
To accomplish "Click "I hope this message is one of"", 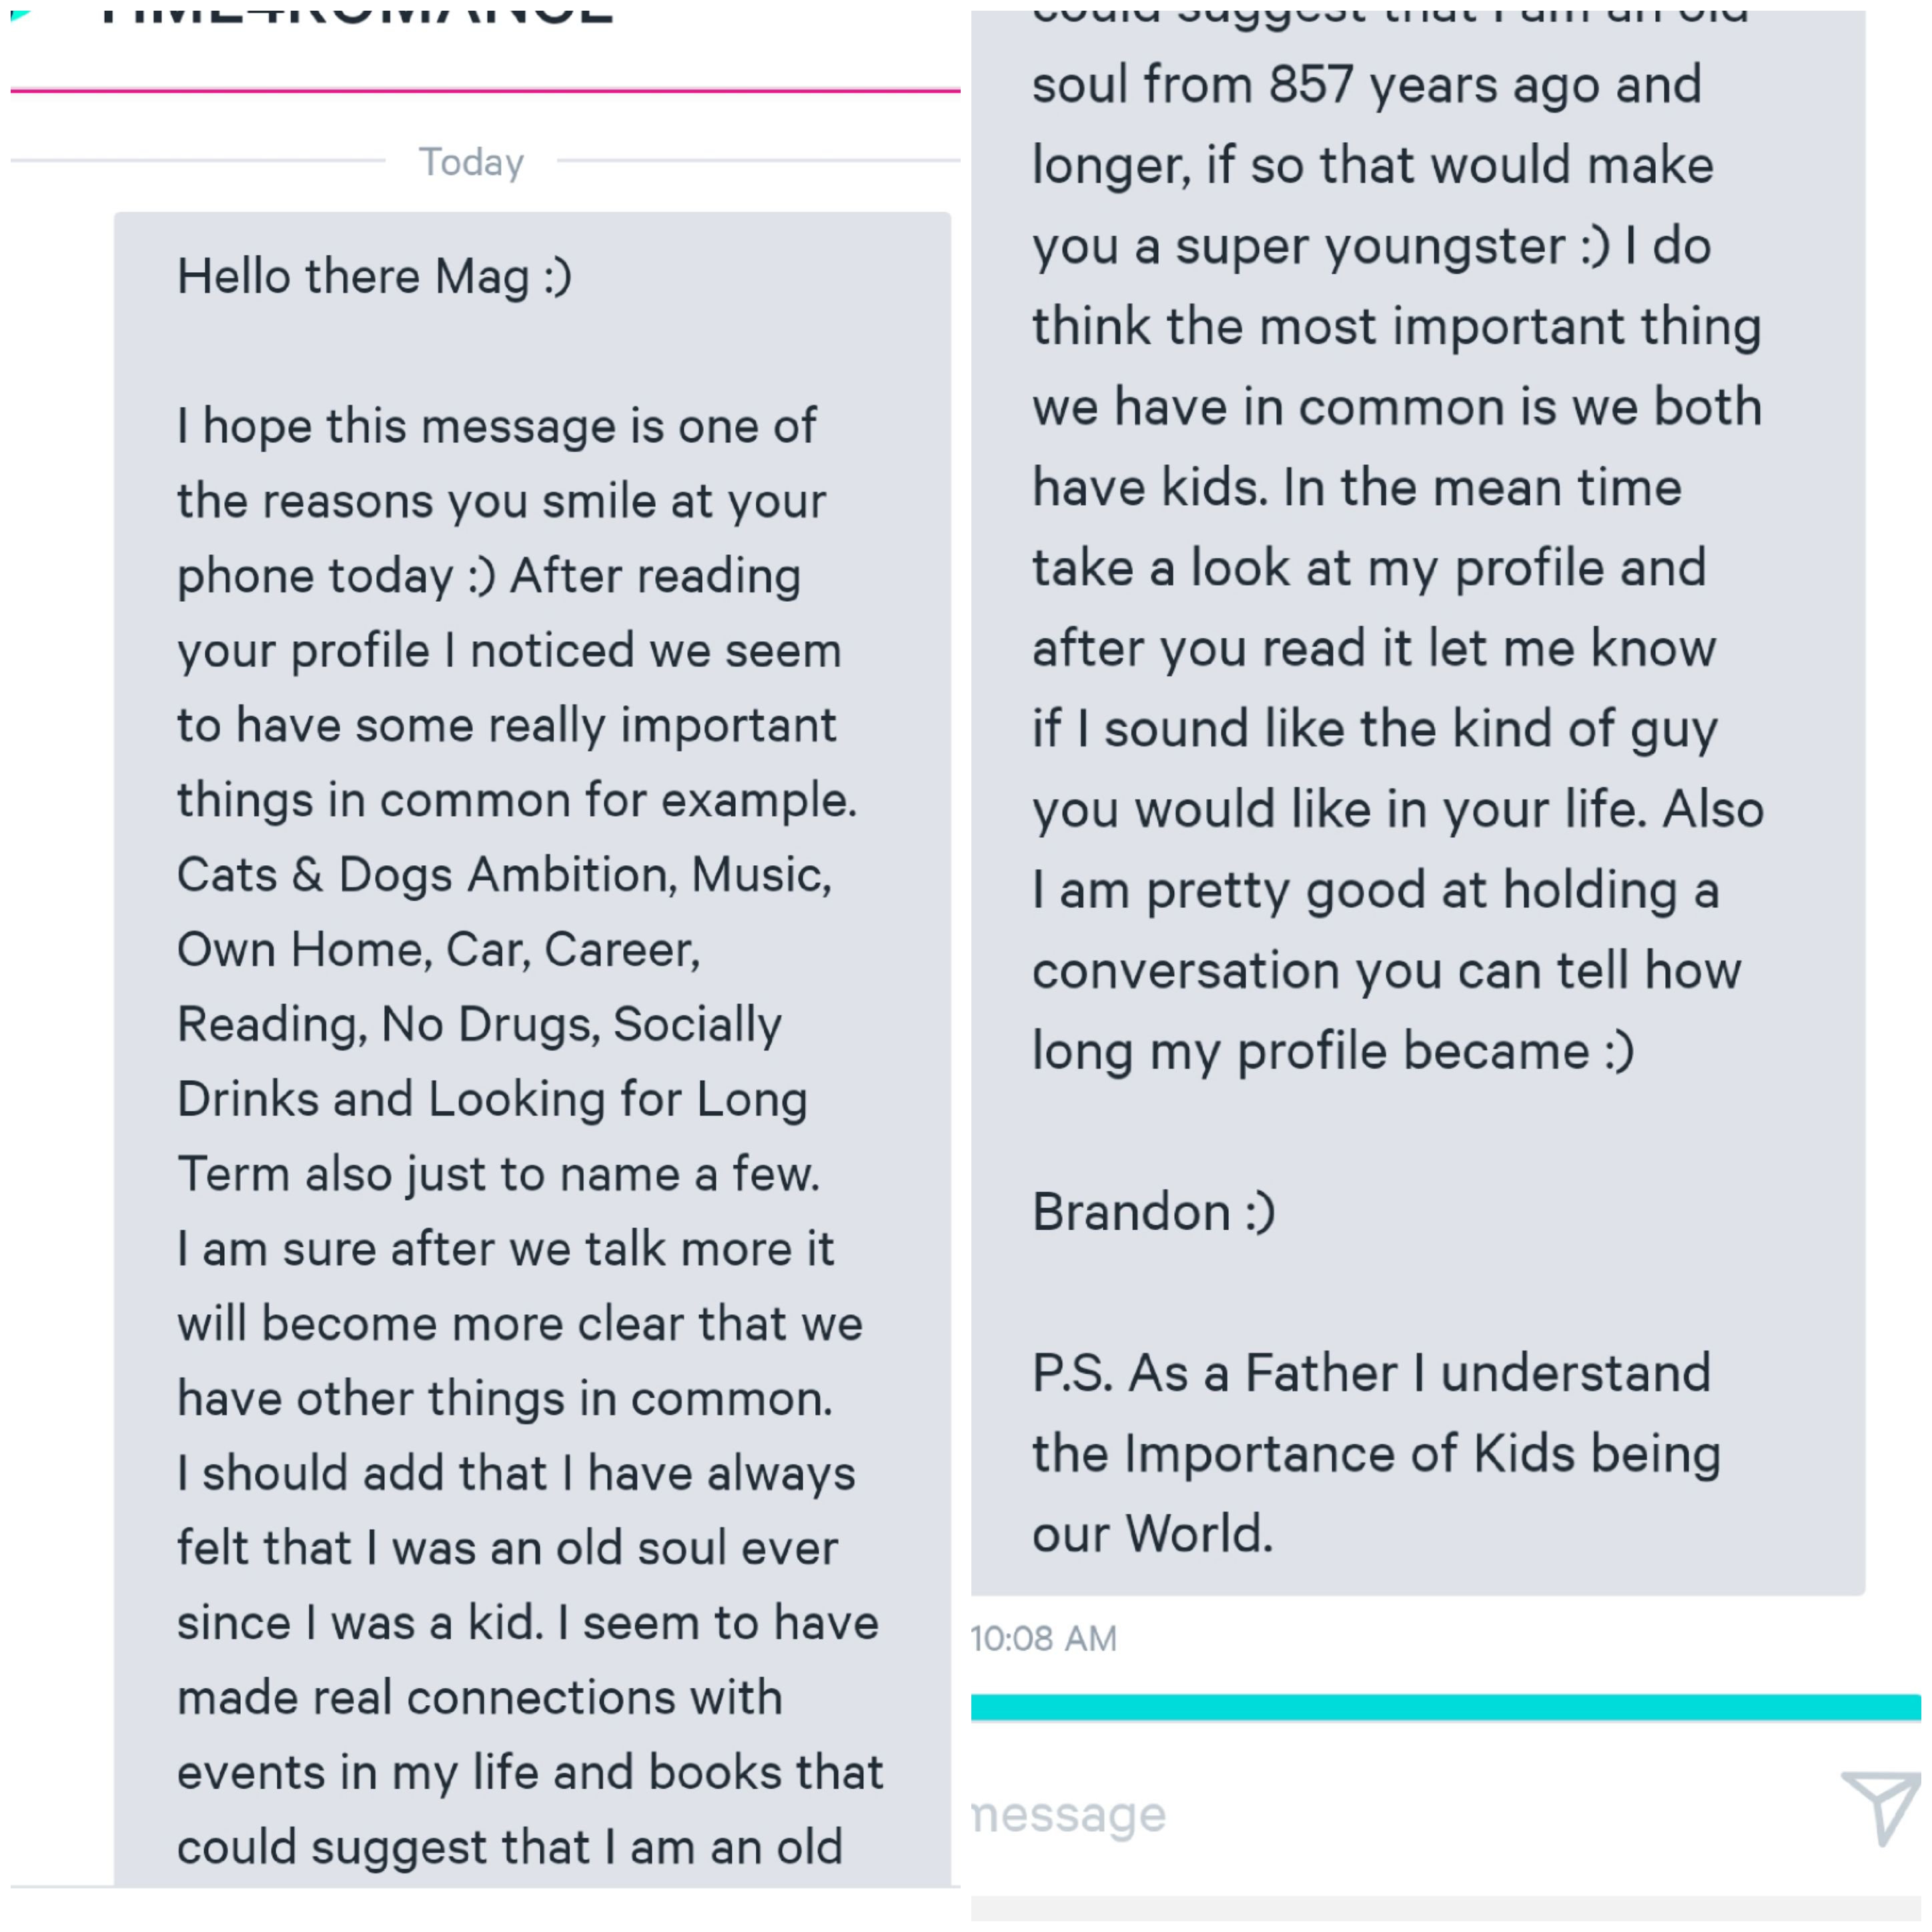I will click(496, 426).
